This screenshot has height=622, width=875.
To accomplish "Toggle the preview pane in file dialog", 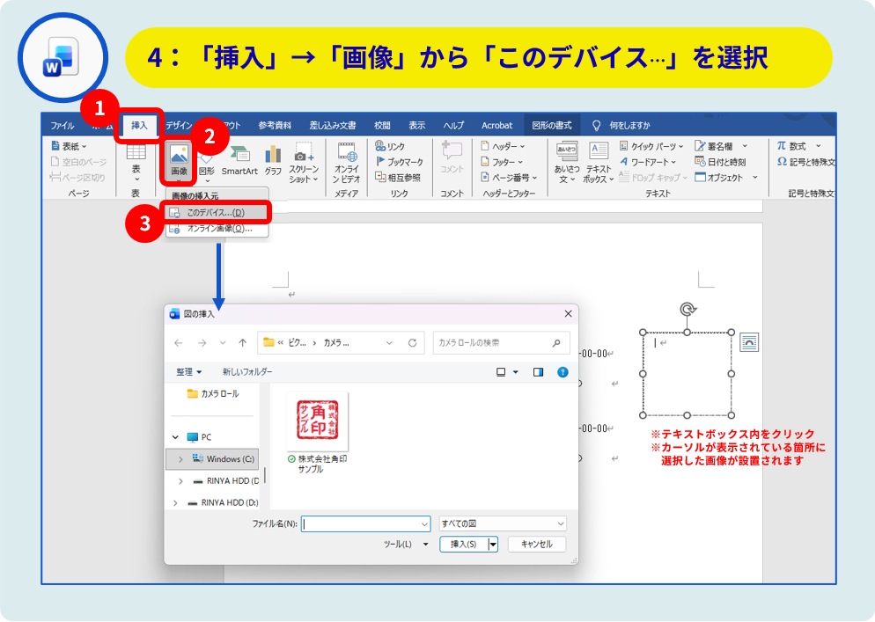I will (x=538, y=372).
